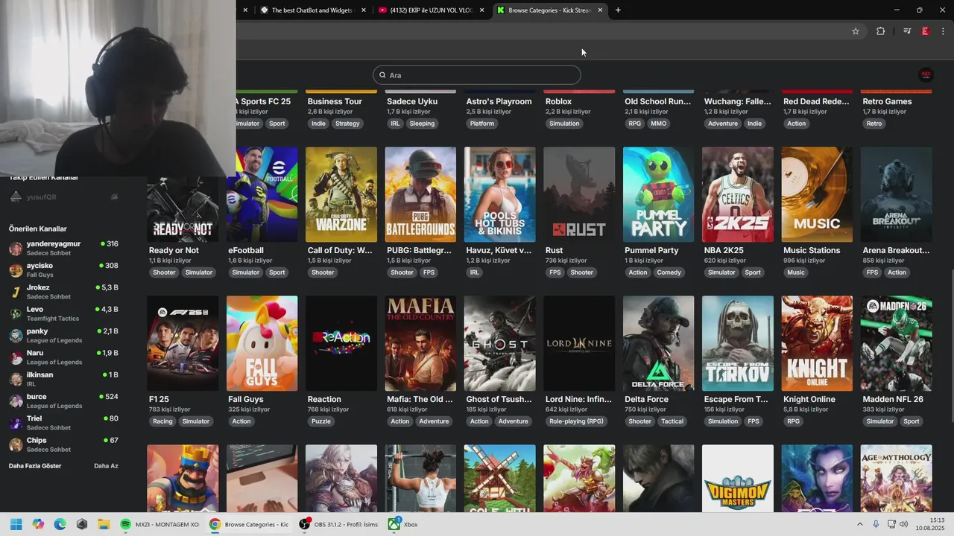This screenshot has width=954, height=536.
Task: Bookmark this page with the star icon
Action: [856, 31]
